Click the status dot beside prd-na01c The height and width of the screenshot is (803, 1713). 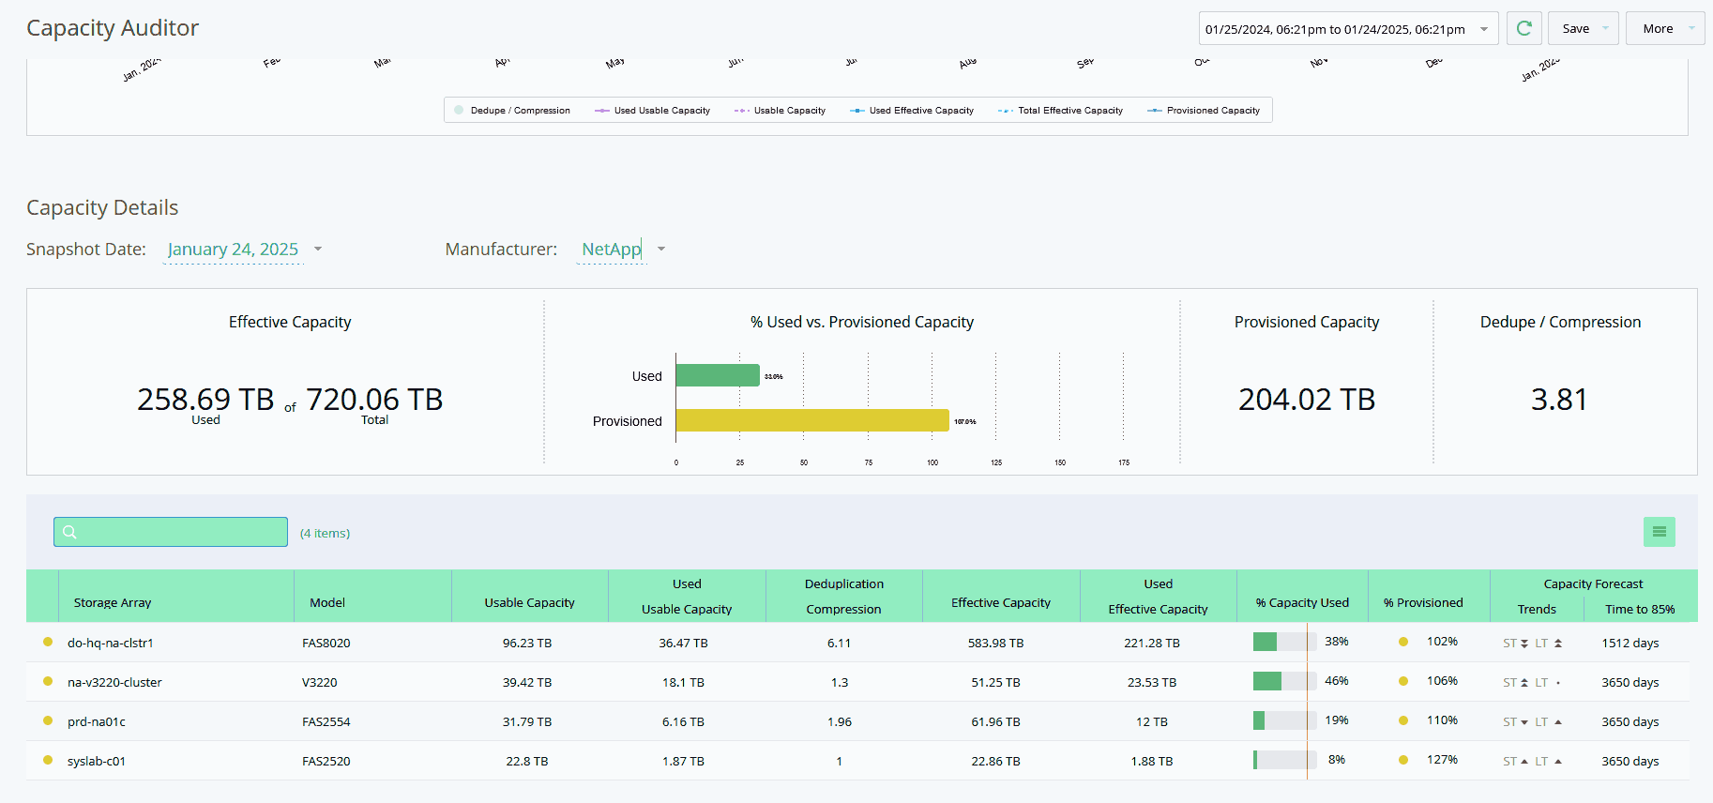(x=48, y=720)
